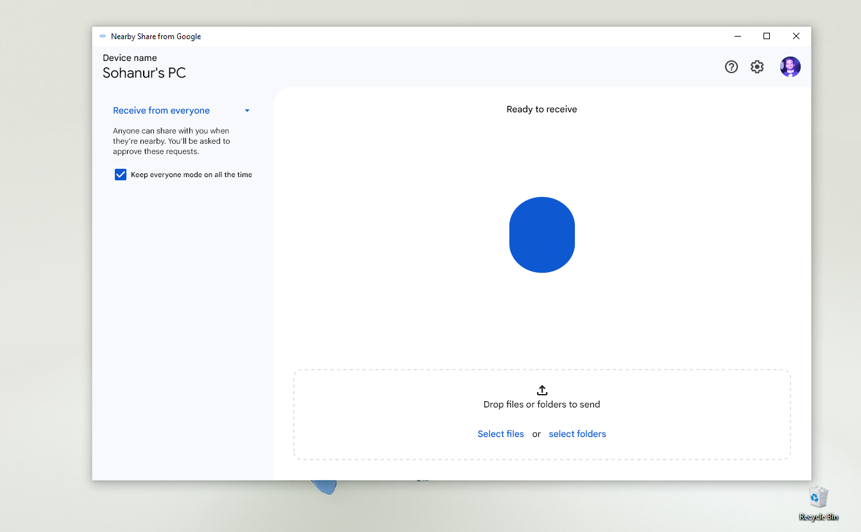
Task: Open the Recycle Bin desktop icon
Action: click(819, 503)
